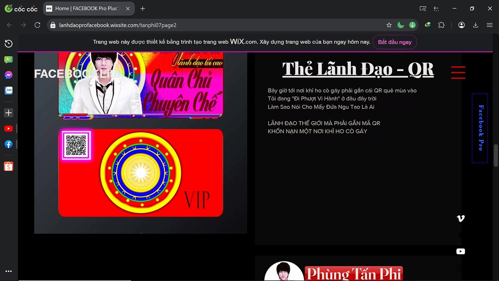Open the user profile account icon

462,25
